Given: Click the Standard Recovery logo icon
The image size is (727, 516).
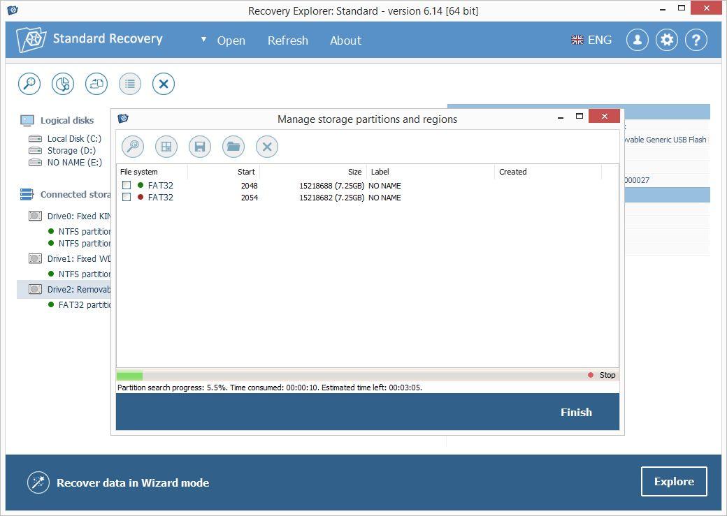Looking at the screenshot, I should tap(31, 40).
